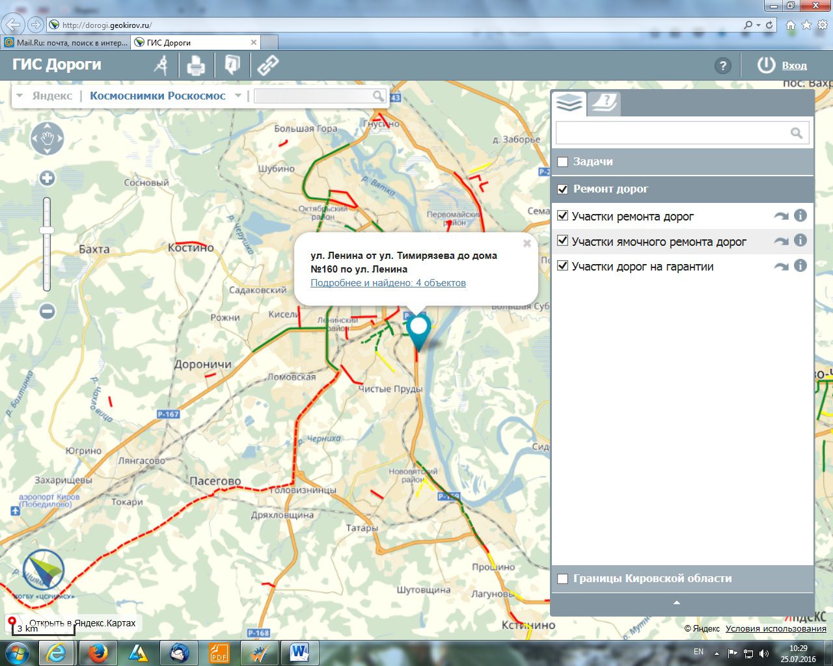This screenshot has height=666, width=833.
Task: Collapse layers panel with bottom arrow
Action: tap(676, 603)
